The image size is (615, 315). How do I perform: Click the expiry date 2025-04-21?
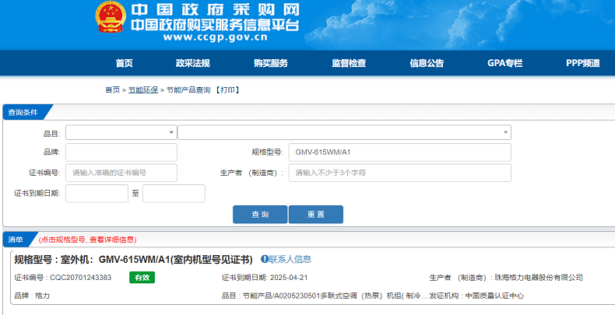click(289, 278)
